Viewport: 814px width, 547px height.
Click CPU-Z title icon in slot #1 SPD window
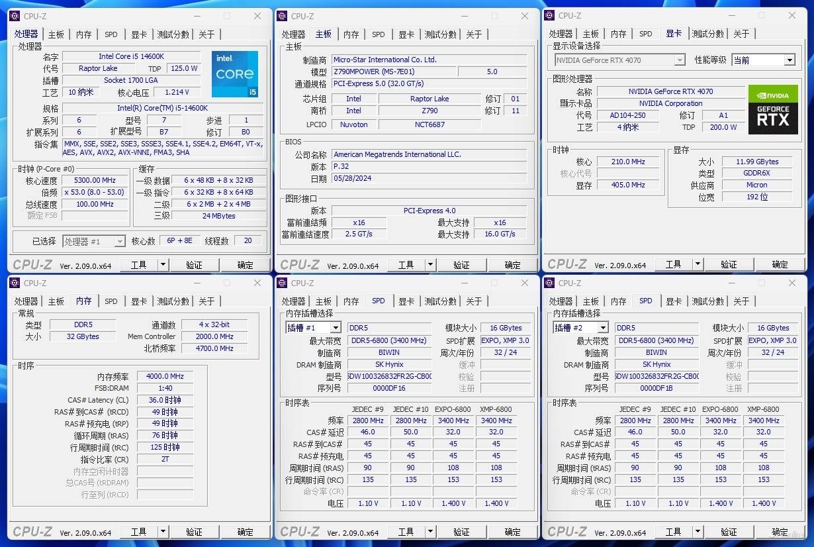(283, 283)
